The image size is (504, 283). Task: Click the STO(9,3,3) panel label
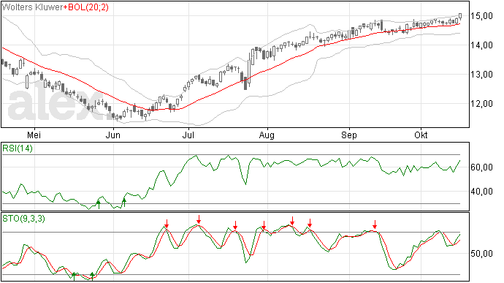point(23,219)
